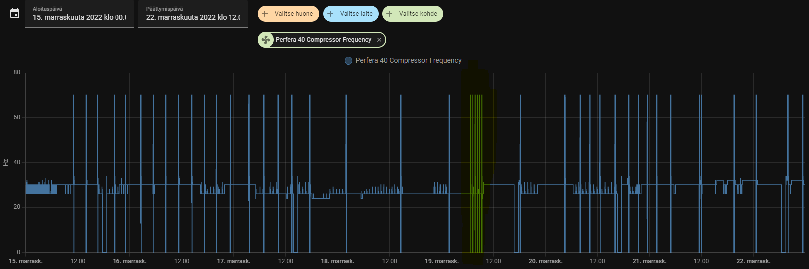The image size is (809, 269).
Task: Remove the Perfera 40 Compressor Frequency chip
Action: tap(379, 40)
